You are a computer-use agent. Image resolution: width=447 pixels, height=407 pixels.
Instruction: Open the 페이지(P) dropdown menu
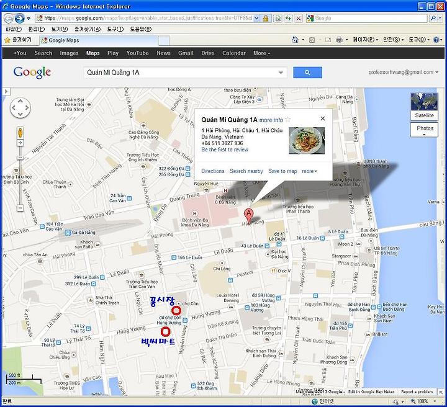coord(366,40)
